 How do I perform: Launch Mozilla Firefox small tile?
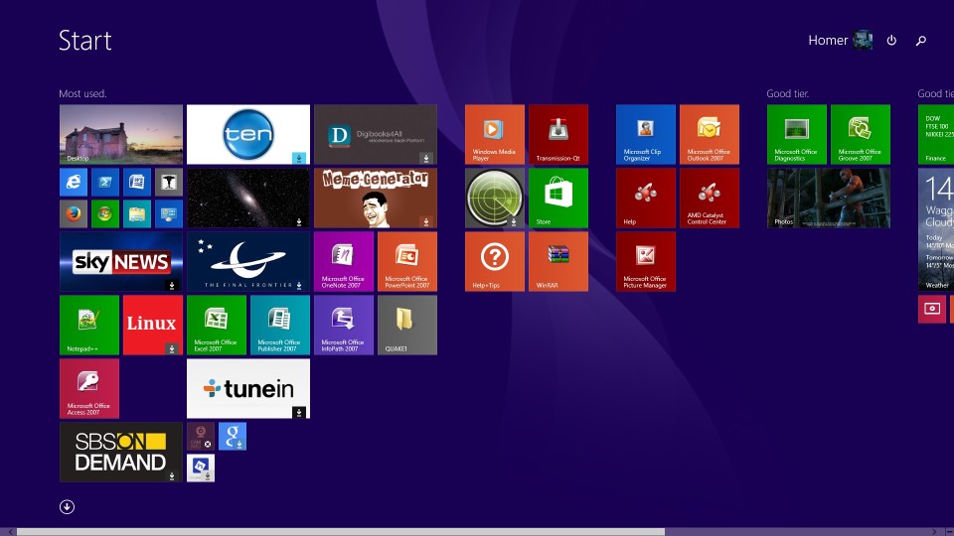coord(74,214)
